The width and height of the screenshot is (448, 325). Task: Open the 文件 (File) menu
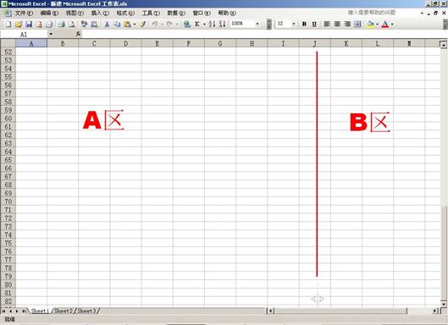click(24, 14)
